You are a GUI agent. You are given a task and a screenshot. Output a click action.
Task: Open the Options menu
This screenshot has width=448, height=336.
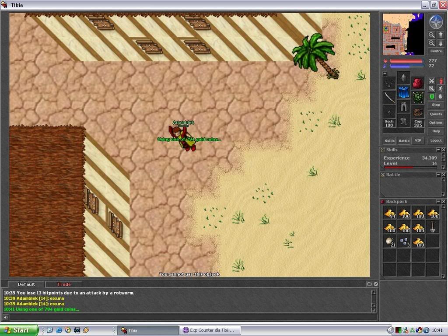pyautogui.click(x=436, y=122)
